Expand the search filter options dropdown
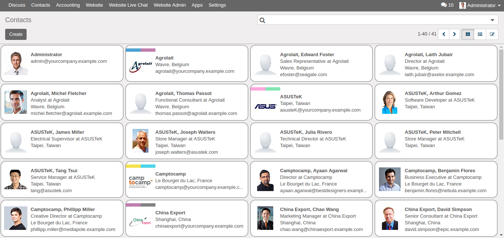The width and height of the screenshot is (504, 238). pyautogui.click(x=493, y=20)
